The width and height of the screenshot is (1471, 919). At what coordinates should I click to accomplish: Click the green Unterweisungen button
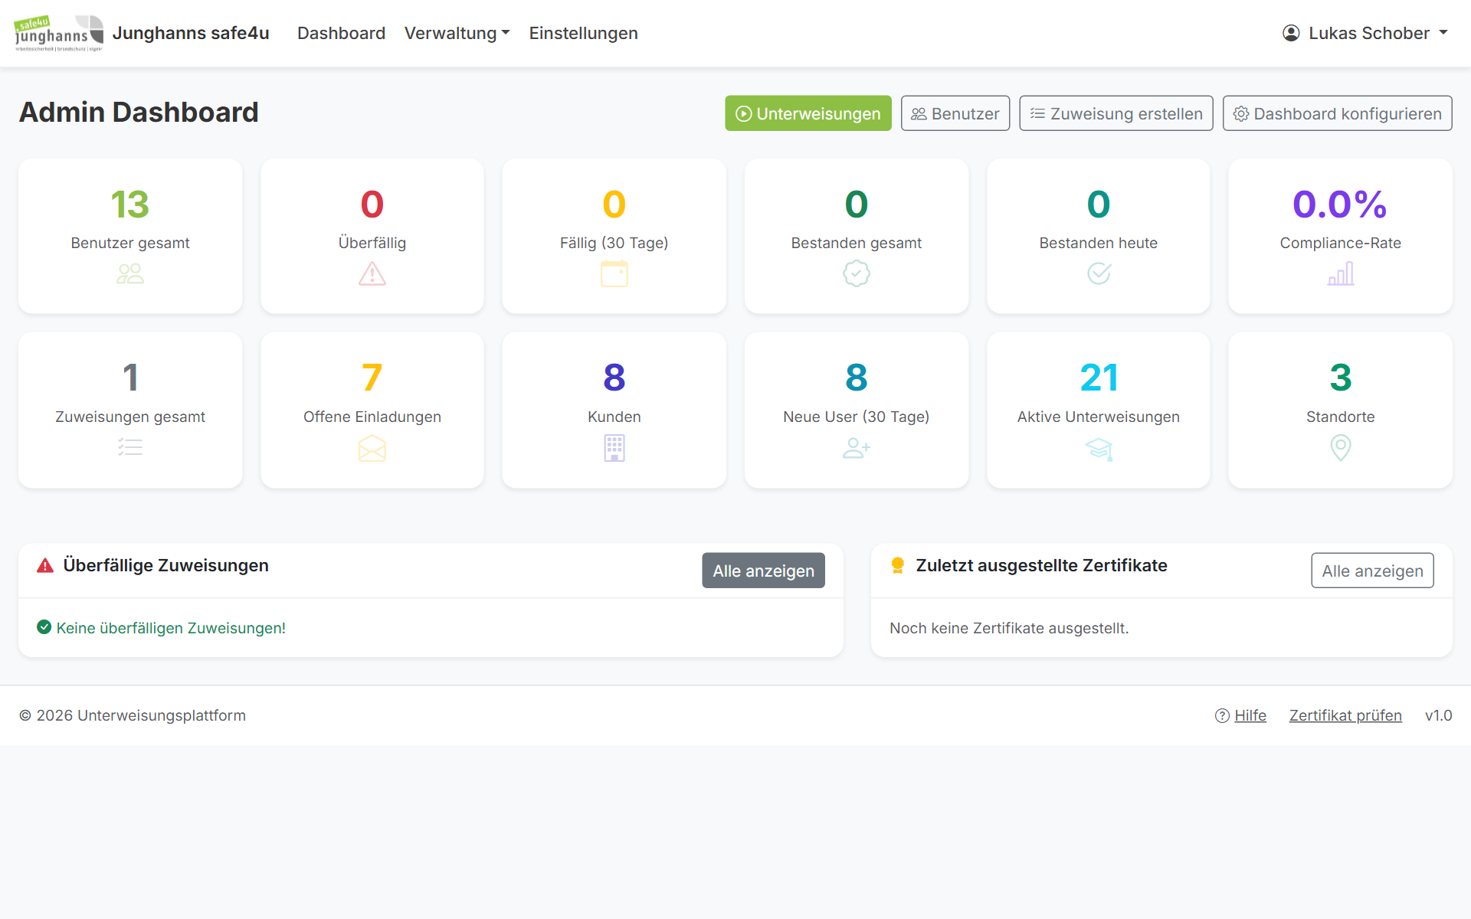[808, 113]
